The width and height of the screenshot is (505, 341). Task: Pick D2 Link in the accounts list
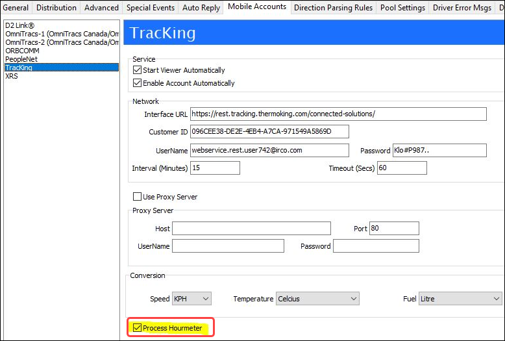tap(19, 25)
